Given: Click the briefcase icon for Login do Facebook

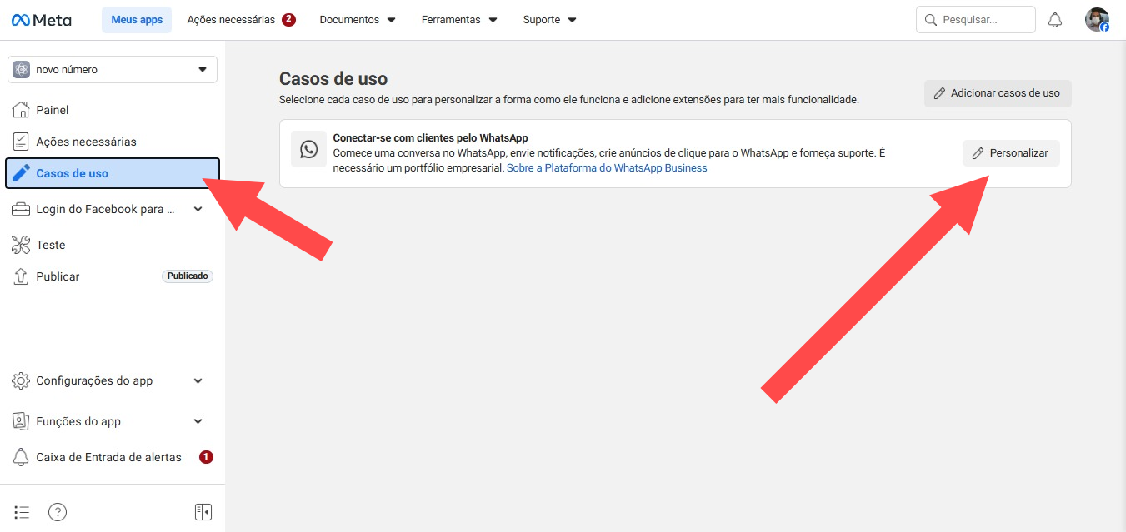Looking at the screenshot, I should click(x=21, y=209).
